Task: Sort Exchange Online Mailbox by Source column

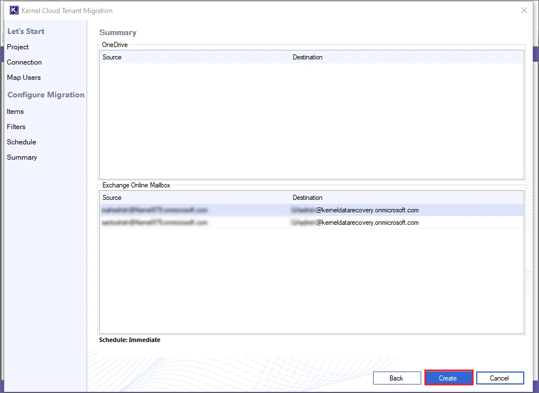Action: (112, 198)
